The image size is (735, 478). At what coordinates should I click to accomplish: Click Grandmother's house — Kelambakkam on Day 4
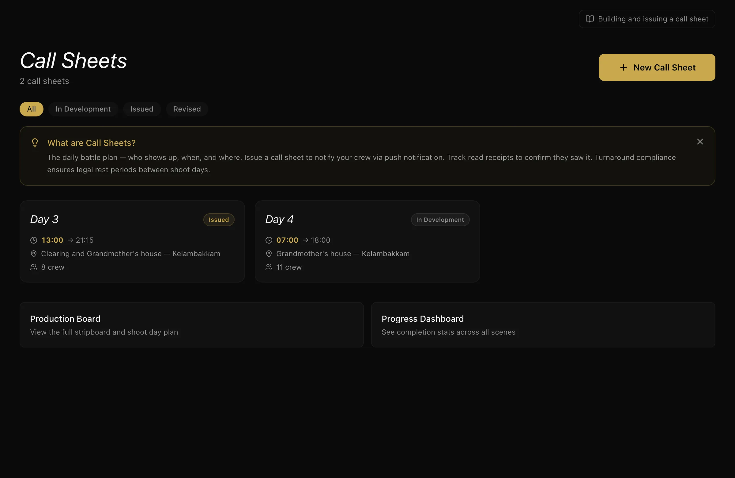343,254
